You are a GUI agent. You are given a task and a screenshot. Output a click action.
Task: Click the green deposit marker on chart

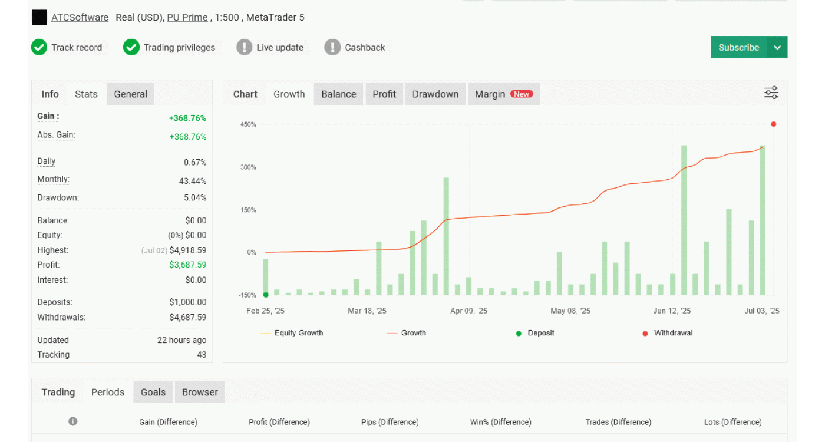coord(266,295)
